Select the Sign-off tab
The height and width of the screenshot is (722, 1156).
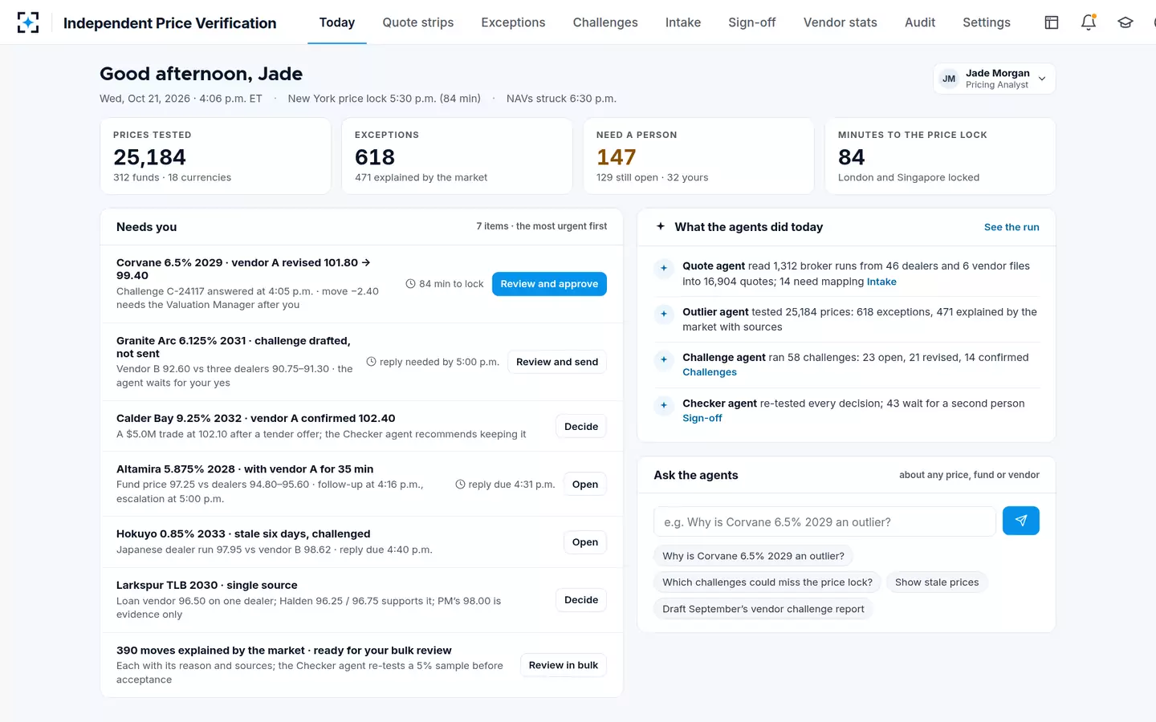(x=752, y=22)
